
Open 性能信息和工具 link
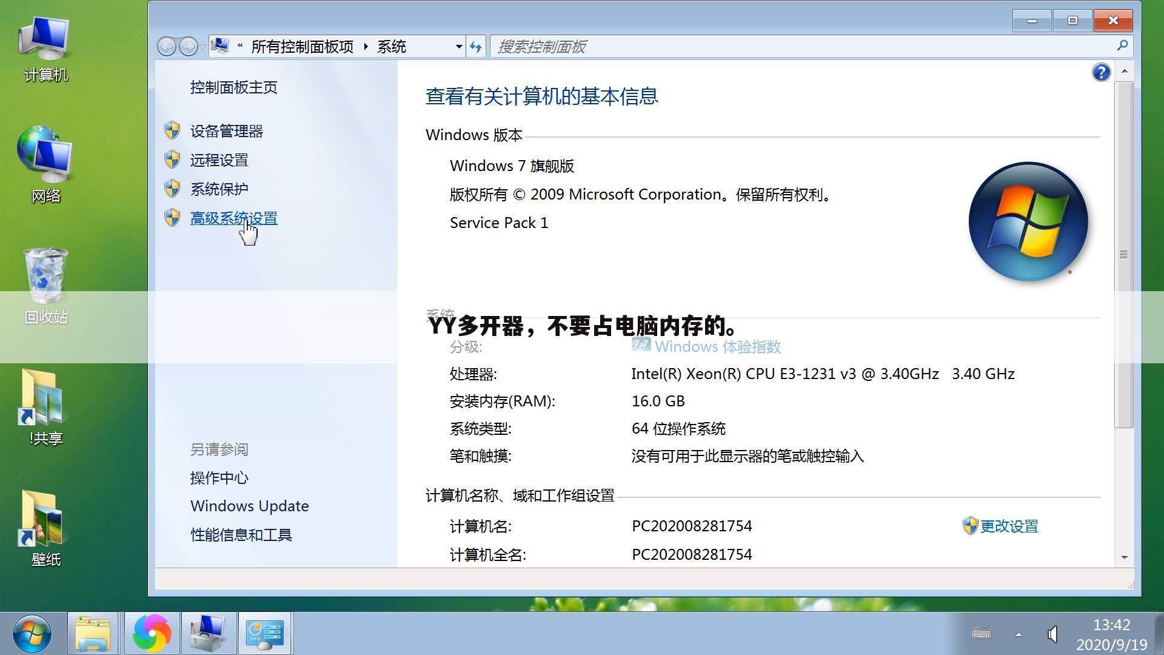pyautogui.click(x=241, y=535)
